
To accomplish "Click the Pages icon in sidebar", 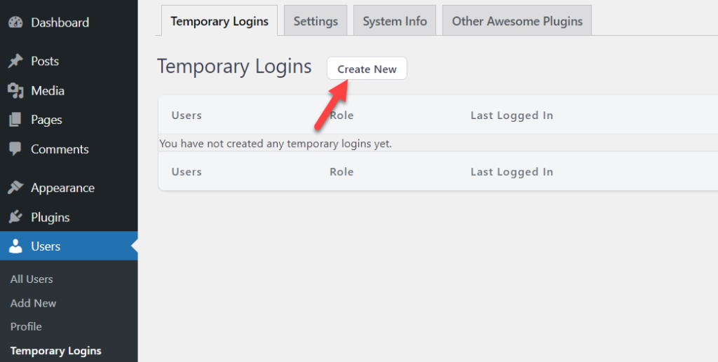I will [x=15, y=120].
